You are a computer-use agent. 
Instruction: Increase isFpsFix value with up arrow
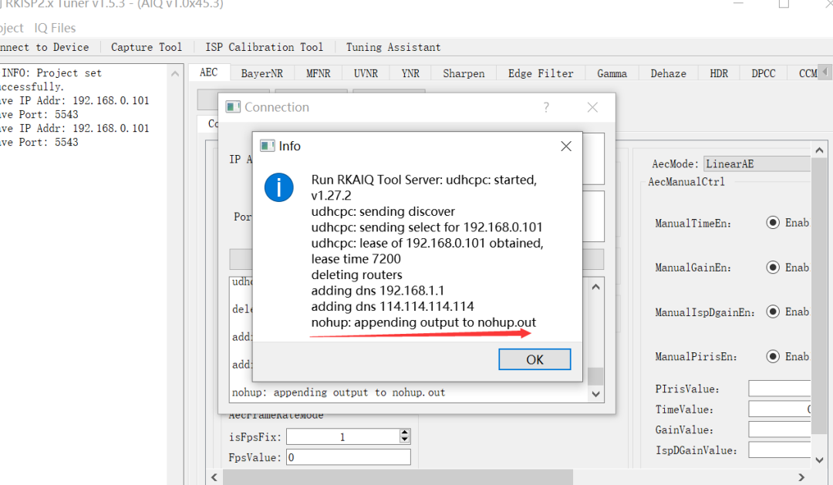tap(405, 433)
